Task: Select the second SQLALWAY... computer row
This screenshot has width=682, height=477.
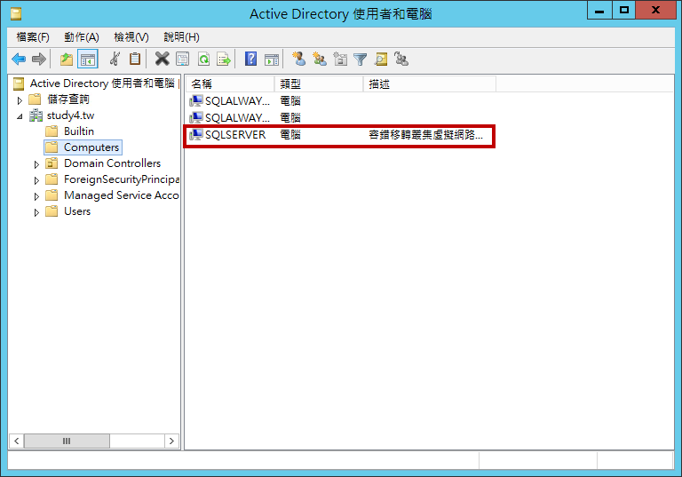Action: coord(236,118)
